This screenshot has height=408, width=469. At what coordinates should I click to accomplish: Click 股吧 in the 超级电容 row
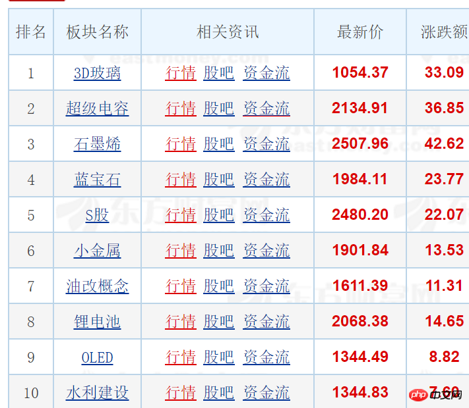point(218,109)
